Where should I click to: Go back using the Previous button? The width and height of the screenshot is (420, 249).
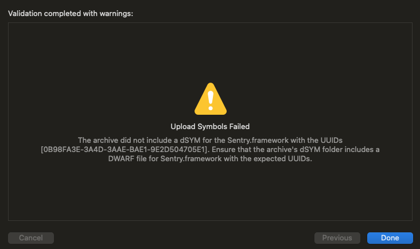pos(337,238)
